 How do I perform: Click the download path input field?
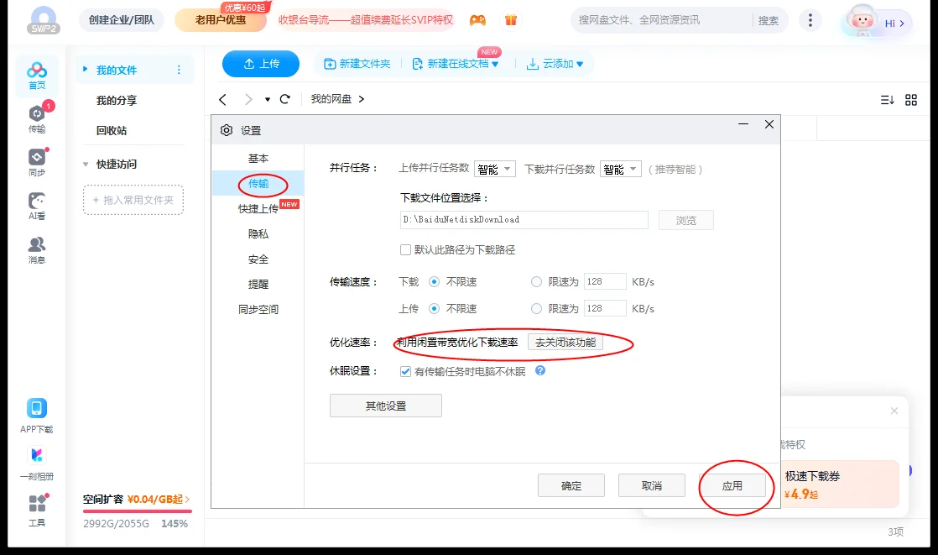[524, 219]
